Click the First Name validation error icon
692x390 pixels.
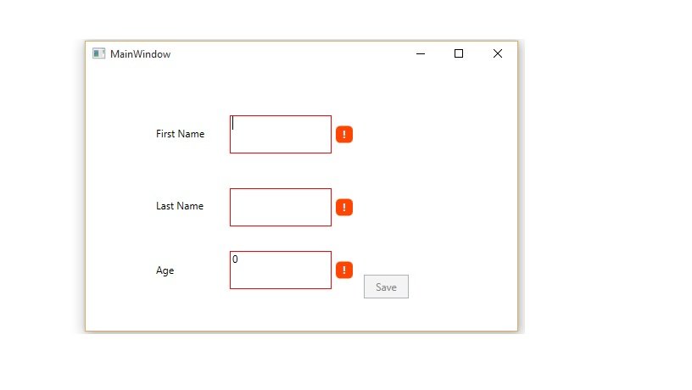344,134
